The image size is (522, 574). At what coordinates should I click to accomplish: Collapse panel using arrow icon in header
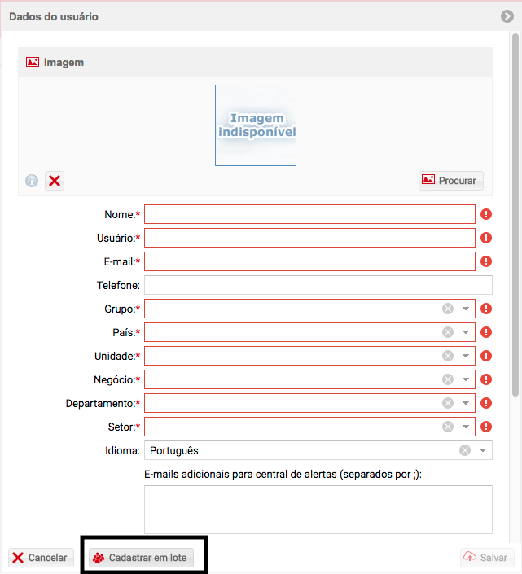(x=507, y=16)
